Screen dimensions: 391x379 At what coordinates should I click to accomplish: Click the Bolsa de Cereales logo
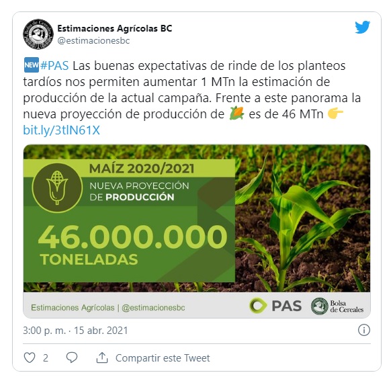point(337,306)
